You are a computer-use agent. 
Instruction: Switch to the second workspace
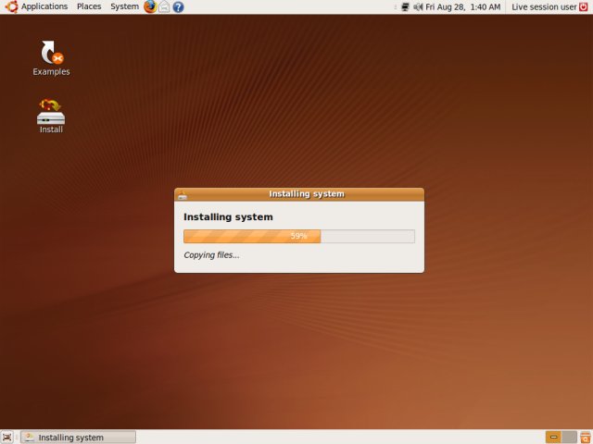[x=569, y=438]
